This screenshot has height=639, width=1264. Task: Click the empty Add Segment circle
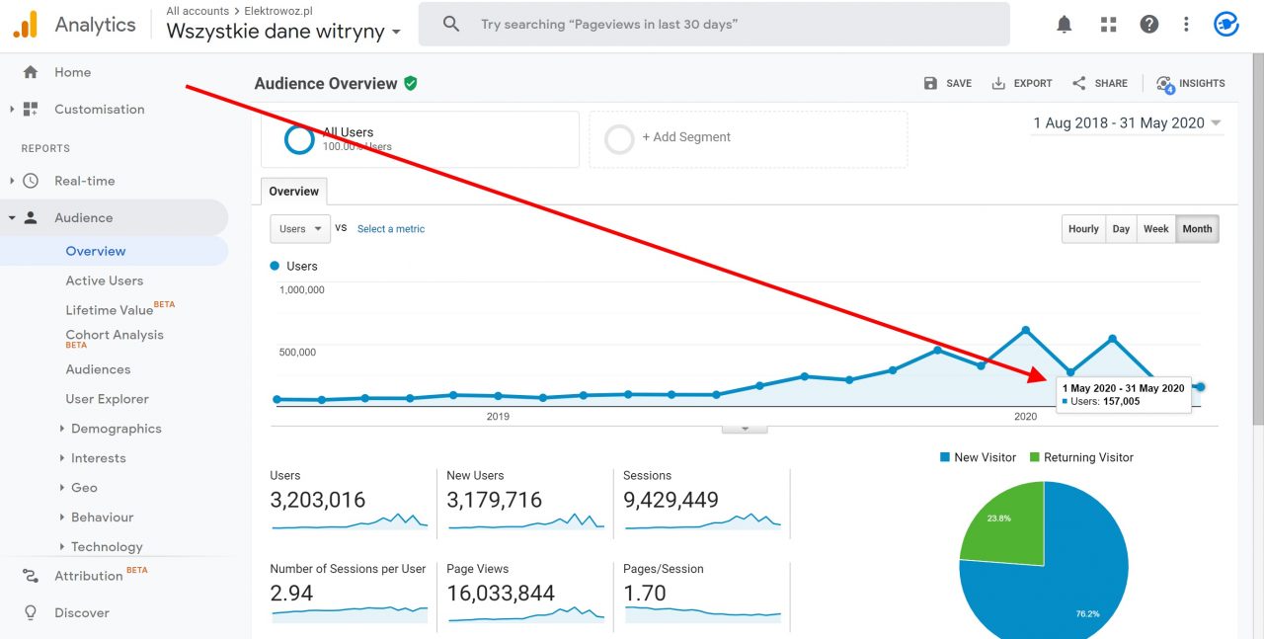pos(619,139)
